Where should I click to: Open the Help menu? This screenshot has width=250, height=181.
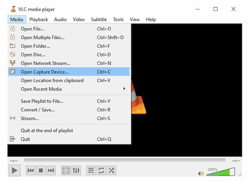click(151, 20)
